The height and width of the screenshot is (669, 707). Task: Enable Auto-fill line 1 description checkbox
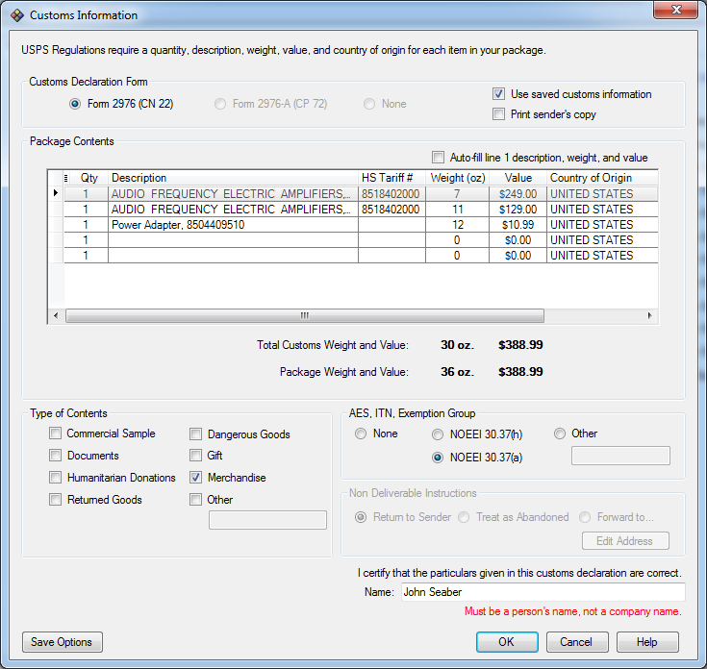click(x=438, y=158)
